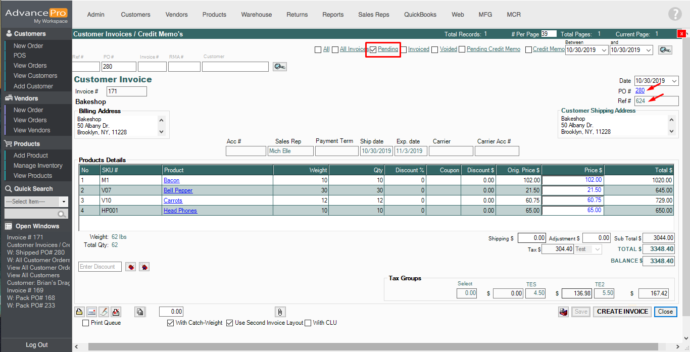Viewport: 690px width, 352px height.
Task: Enable the Print Queue checkbox
Action: [85, 323]
